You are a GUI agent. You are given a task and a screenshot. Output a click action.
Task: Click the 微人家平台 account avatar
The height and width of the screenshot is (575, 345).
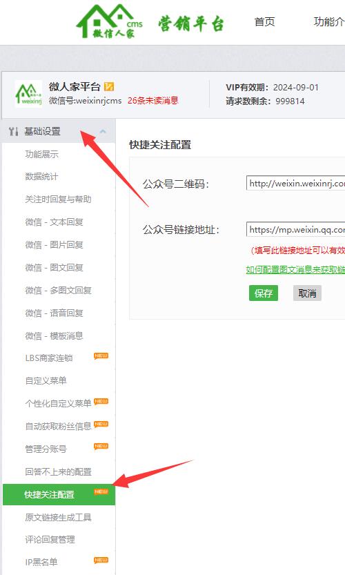click(28, 93)
